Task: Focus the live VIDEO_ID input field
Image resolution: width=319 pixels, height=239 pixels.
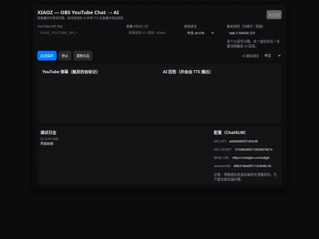Action: [x=147, y=32]
